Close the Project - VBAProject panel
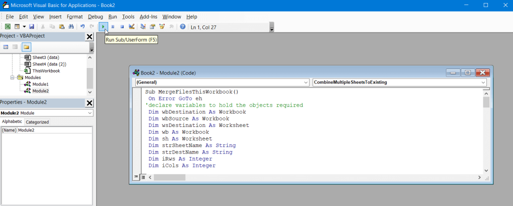The image size is (513, 206). pos(89,36)
